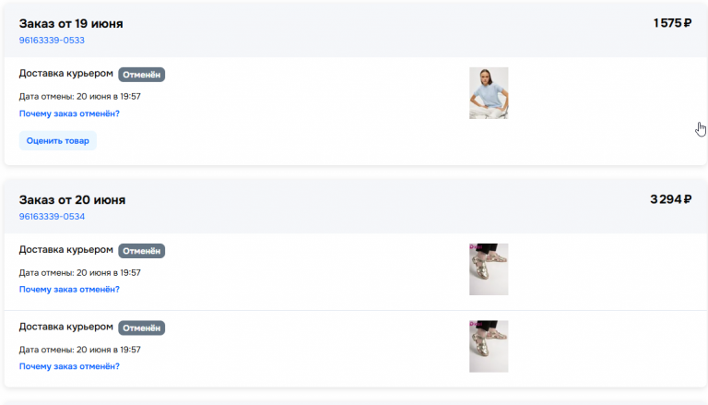Click "Доставка курьером" for the last sneakers item
The image size is (708, 405).
[x=66, y=327]
